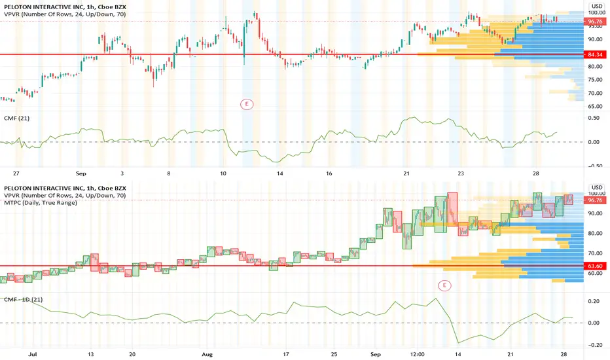Click 90.00 on the bottom chart price axis
The width and height of the screenshot is (610, 360).
595,213
